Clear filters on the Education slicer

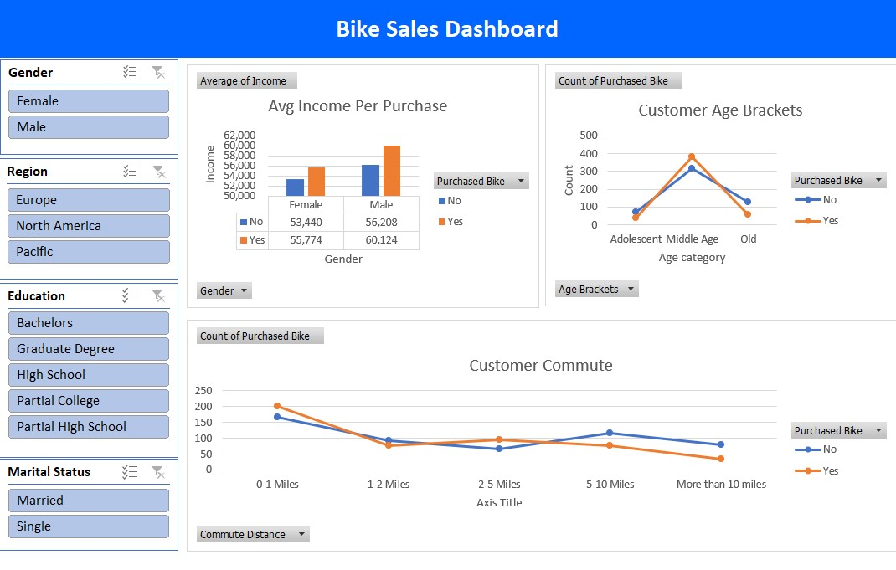[x=158, y=295]
